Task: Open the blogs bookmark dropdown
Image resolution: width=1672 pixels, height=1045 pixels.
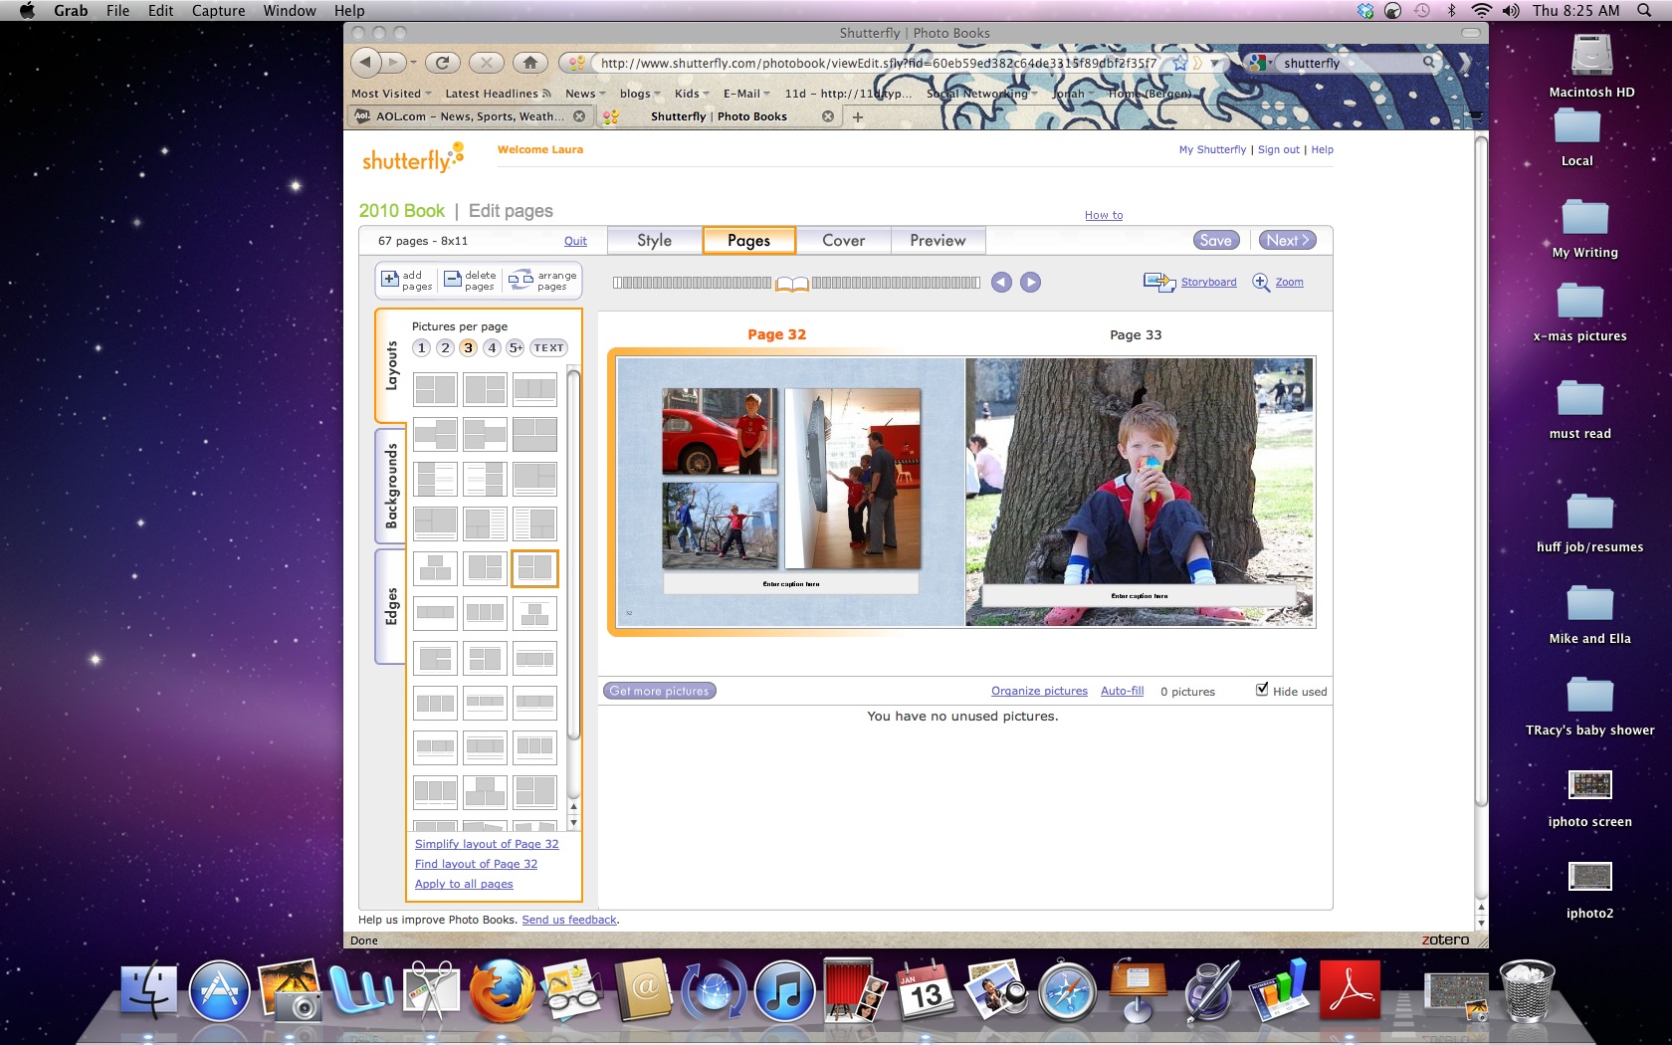Action: tap(640, 94)
